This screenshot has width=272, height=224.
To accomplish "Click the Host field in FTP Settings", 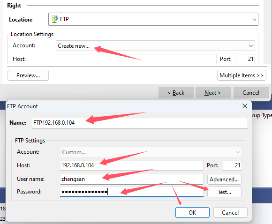I will [x=132, y=165].
